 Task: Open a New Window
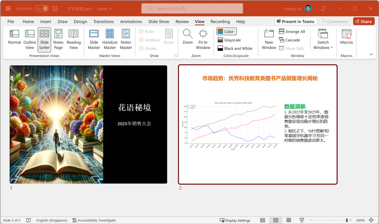(269, 39)
